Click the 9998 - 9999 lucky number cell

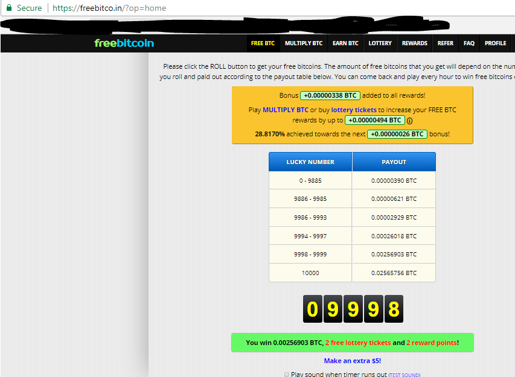310,255
